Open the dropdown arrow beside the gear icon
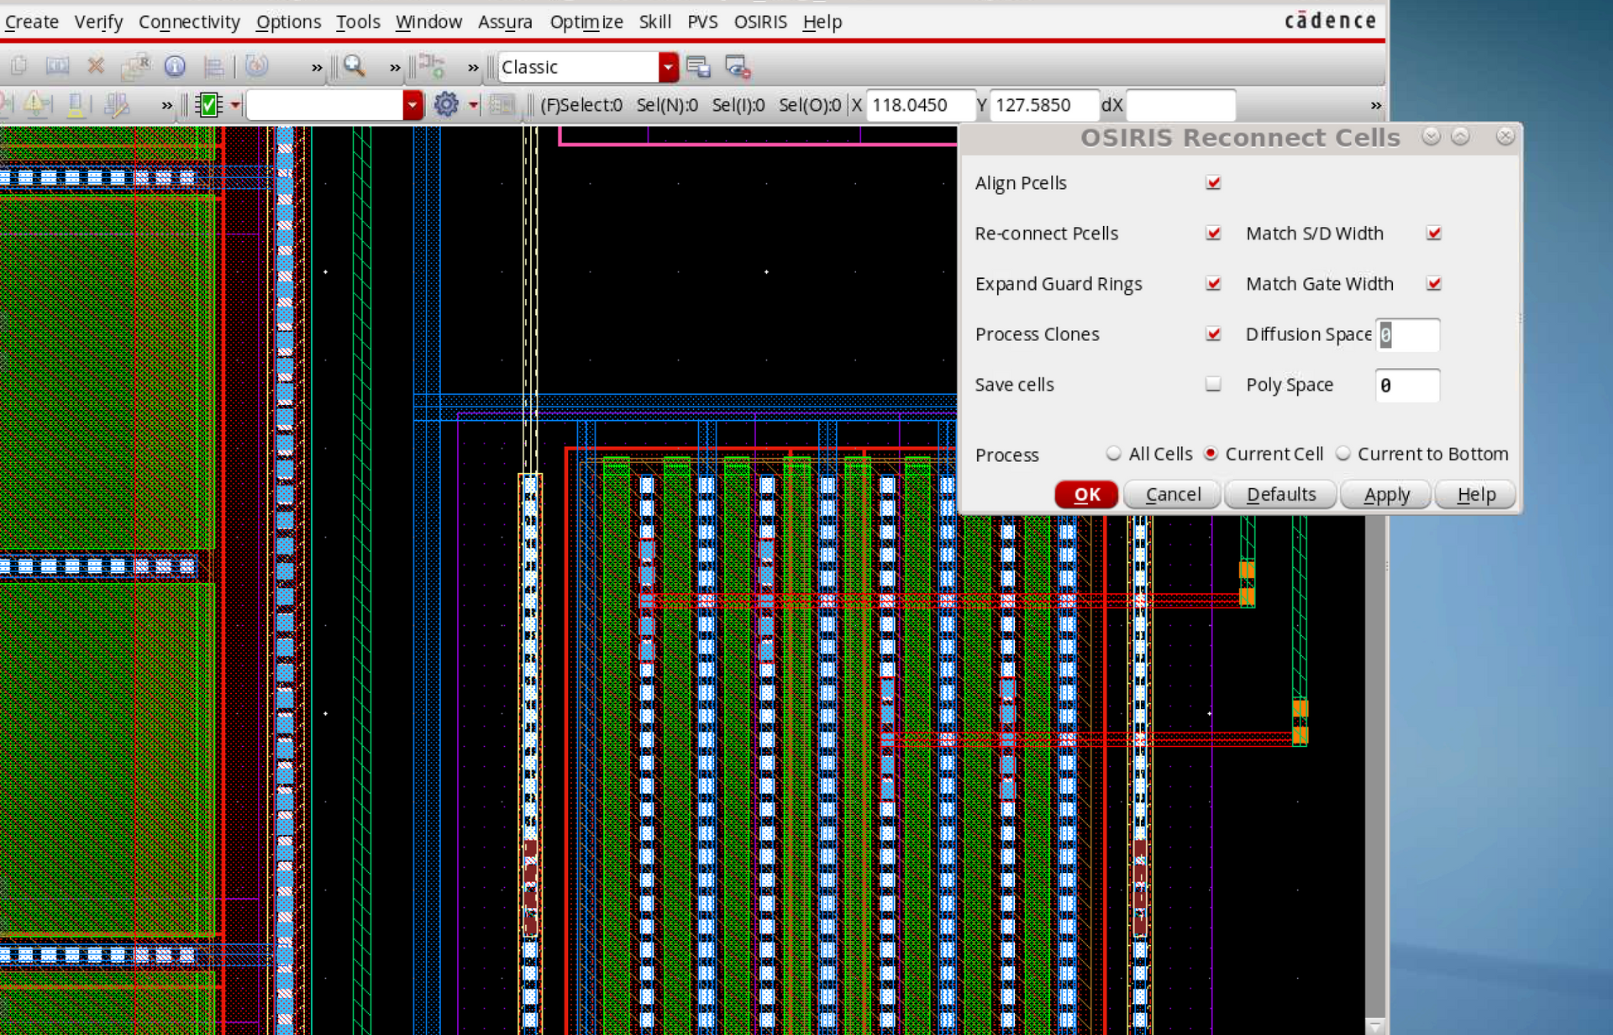 pyautogui.click(x=473, y=105)
